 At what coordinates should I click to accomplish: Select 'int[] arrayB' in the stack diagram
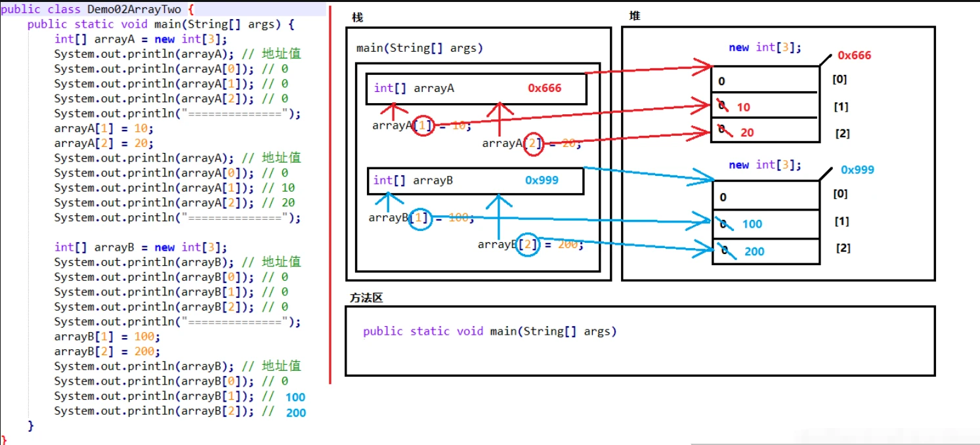pyautogui.click(x=413, y=180)
